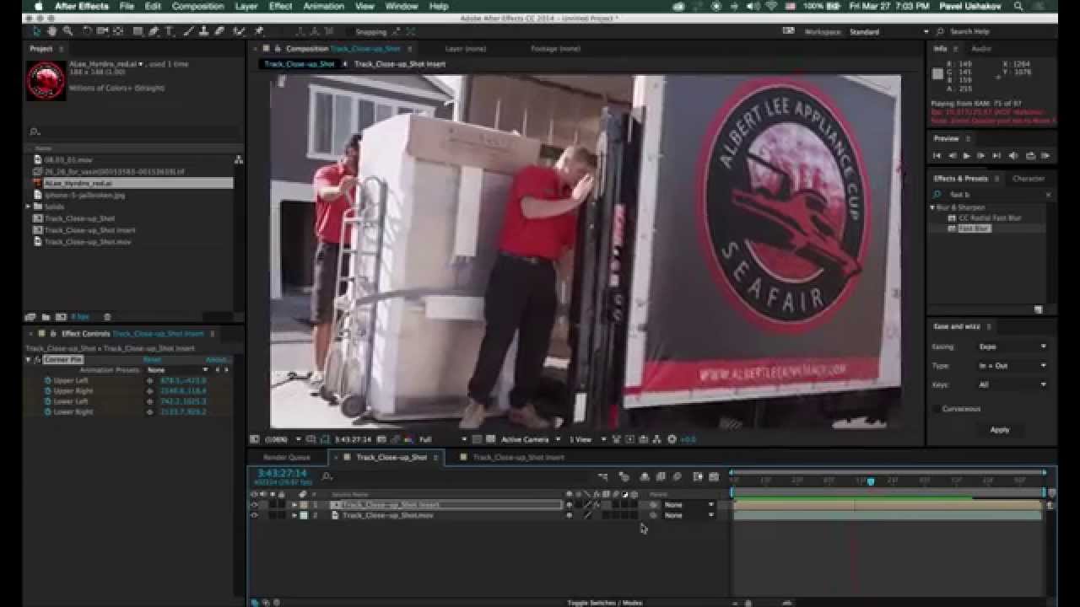1080x607 pixels.
Task: Click Toggle Switches / Modes button
Action: (604, 603)
